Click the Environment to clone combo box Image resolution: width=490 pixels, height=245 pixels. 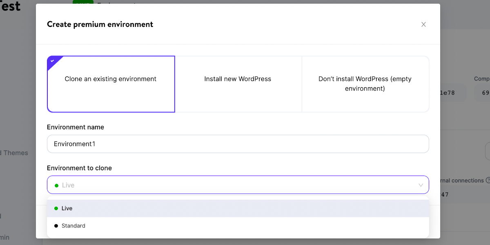238,185
